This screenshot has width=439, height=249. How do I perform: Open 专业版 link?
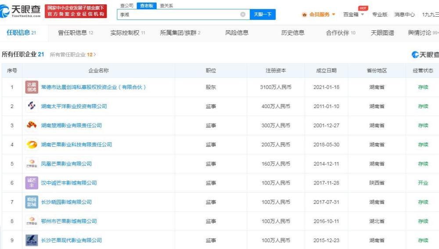pyautogui.click(x=380, y=14)
